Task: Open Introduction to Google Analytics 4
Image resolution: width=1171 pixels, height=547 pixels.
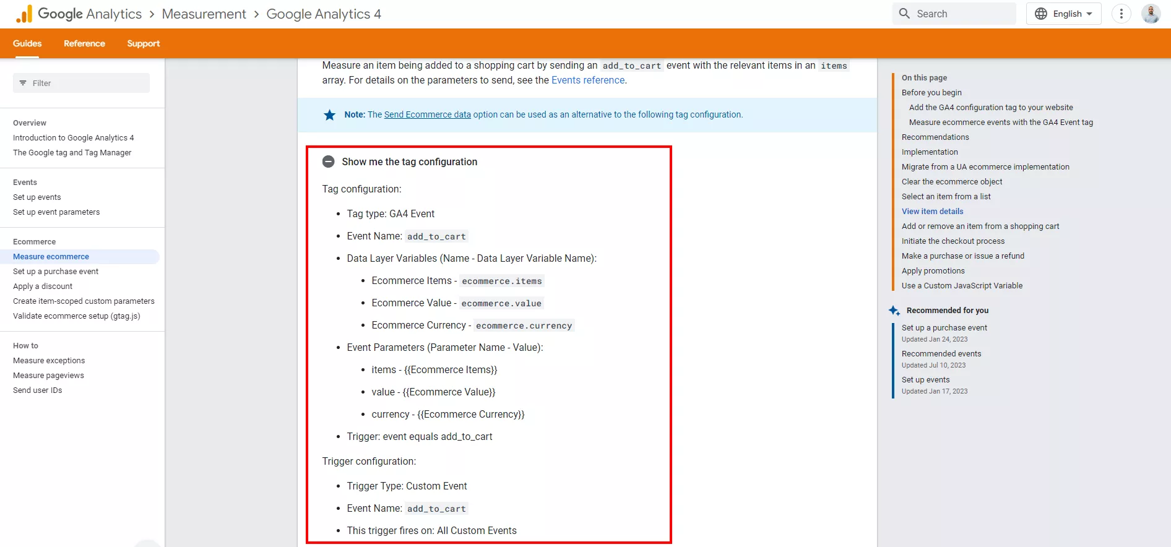Action: pos(74,137)
